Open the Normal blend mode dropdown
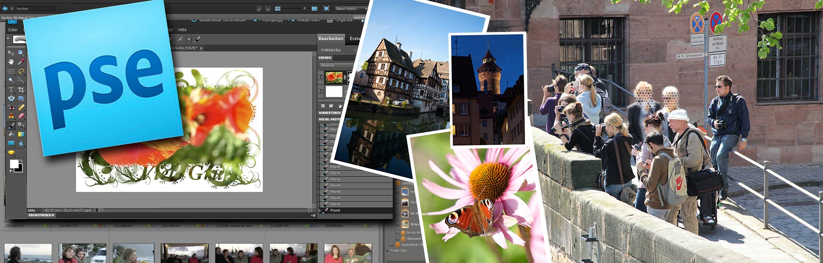The width and height of the screenshot is (823, 263). pos(335,65)
